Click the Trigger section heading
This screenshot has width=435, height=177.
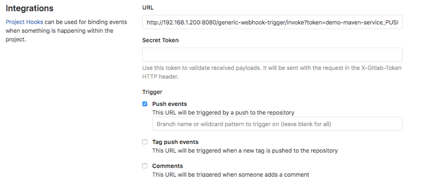[x=152, y=92]
